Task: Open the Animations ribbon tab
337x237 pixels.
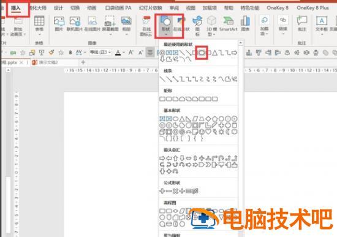Action: click(x=91, y=8)
